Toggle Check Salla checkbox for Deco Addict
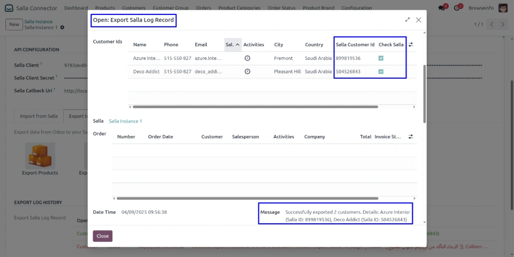Screen dimensions: 514x257 [x=381, y=71]
